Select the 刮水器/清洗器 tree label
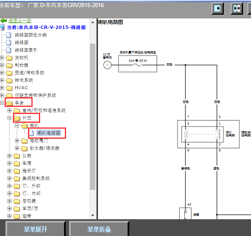This screenshot has width=251, height=236. click(44, 148)
